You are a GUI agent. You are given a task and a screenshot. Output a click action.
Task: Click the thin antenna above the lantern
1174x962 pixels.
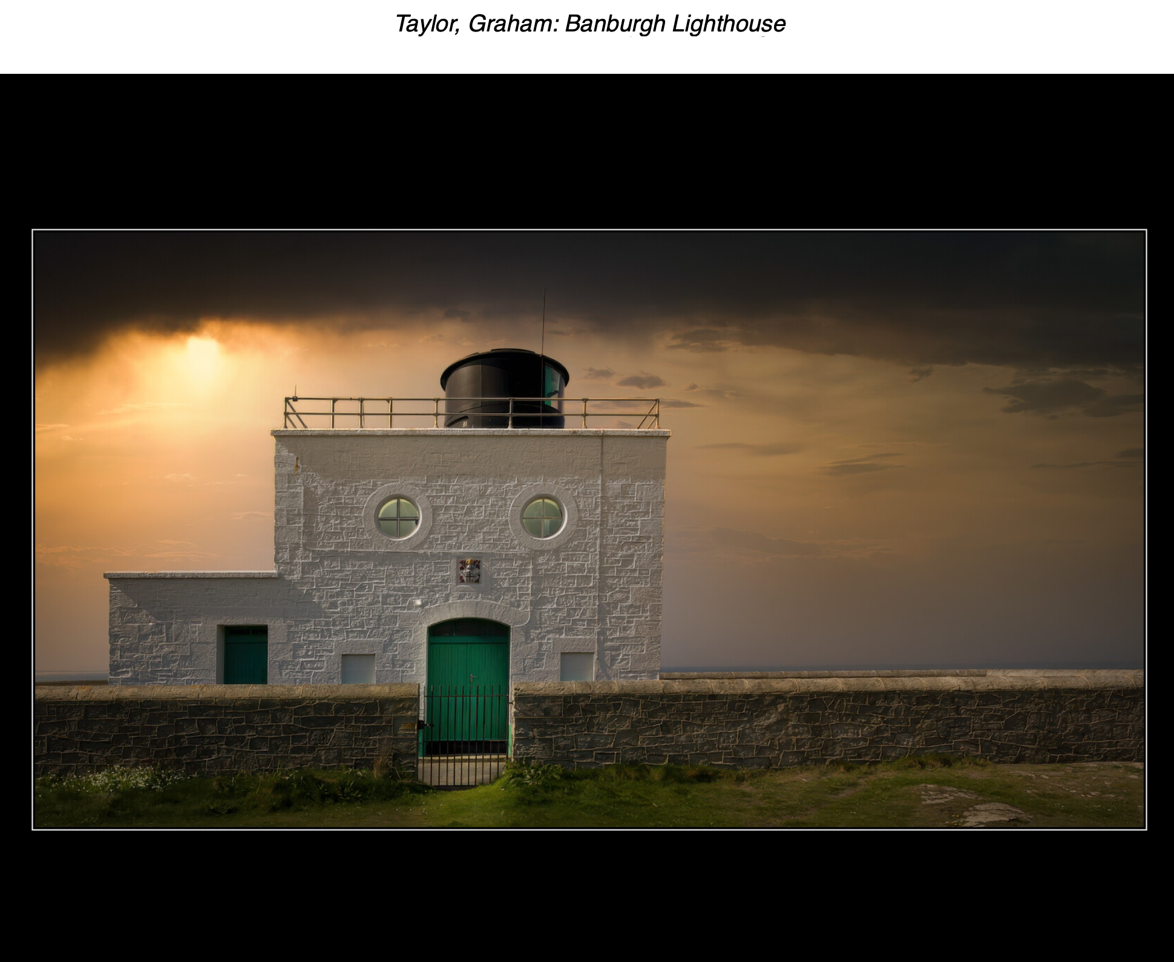click(543, 321)
